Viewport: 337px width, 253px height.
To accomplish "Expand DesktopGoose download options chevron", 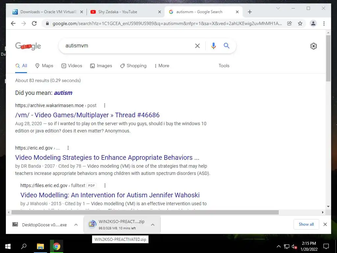I will click(x=76, y=225).
